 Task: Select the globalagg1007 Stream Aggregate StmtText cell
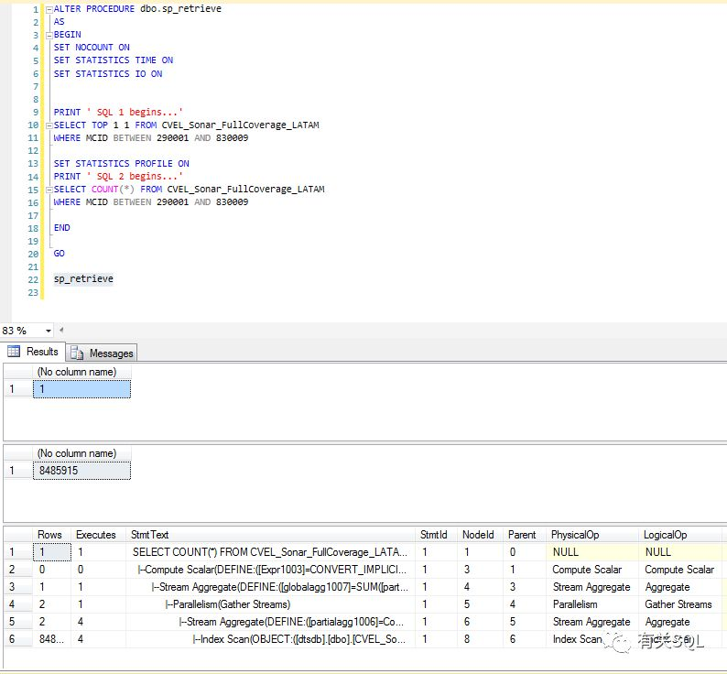[270, 587]
